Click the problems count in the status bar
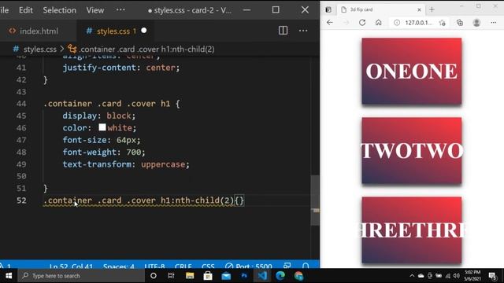The width and height of the screenshot is (504, 283). click(x=6, y=266)
